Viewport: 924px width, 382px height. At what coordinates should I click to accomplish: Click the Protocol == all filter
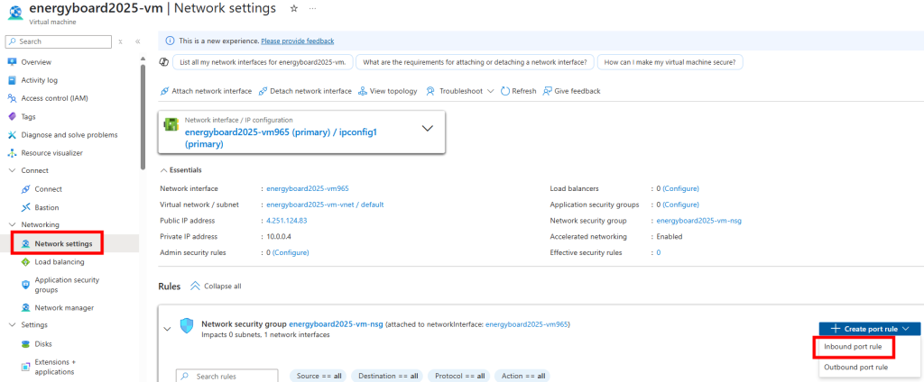(459, 376)
